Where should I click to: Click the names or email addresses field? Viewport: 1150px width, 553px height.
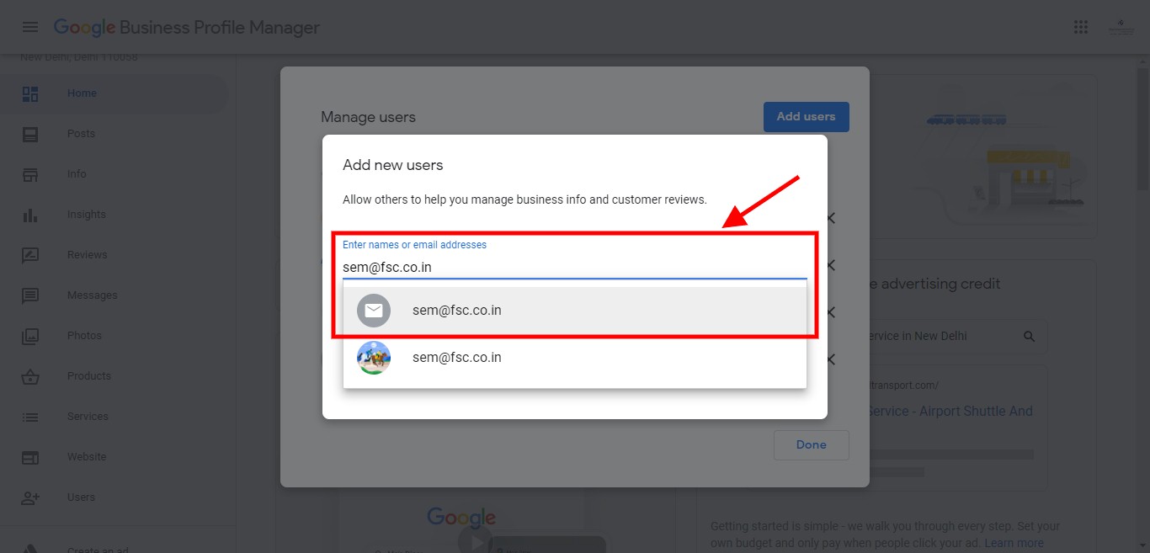574,267
